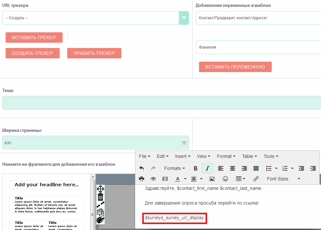Apply text color with the A icon
Viewport: 321px width, 230px height.
point(178,179)
